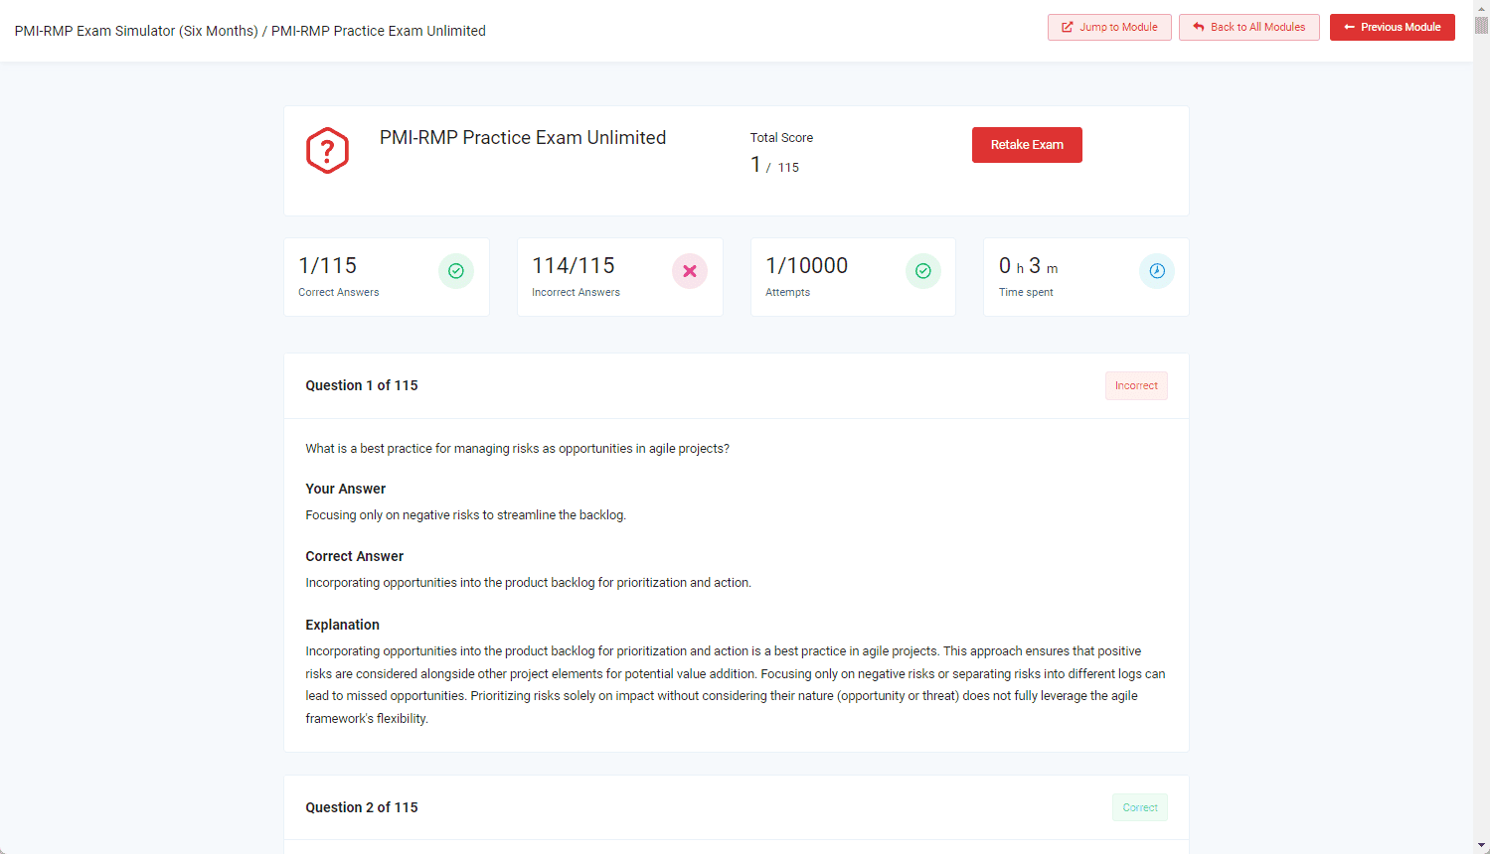Click the 'Attempts' label
The width and height of the screenshot is (1490, 854).
click(x=787, y=293)
